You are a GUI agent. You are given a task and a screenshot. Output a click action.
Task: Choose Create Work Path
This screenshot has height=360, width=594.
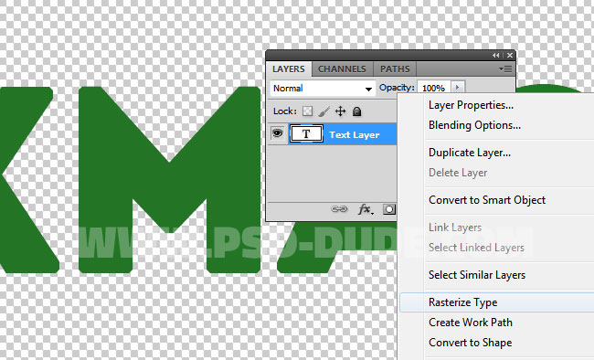pos(470,323)
